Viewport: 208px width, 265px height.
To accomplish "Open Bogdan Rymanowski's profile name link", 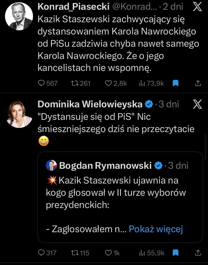I will coord(105,166).
